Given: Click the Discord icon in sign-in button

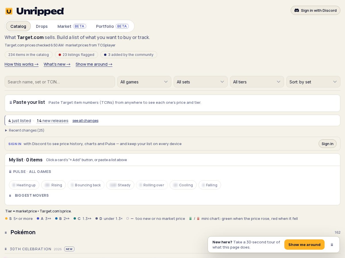Looking at the screenshot, I should [297, 10].
